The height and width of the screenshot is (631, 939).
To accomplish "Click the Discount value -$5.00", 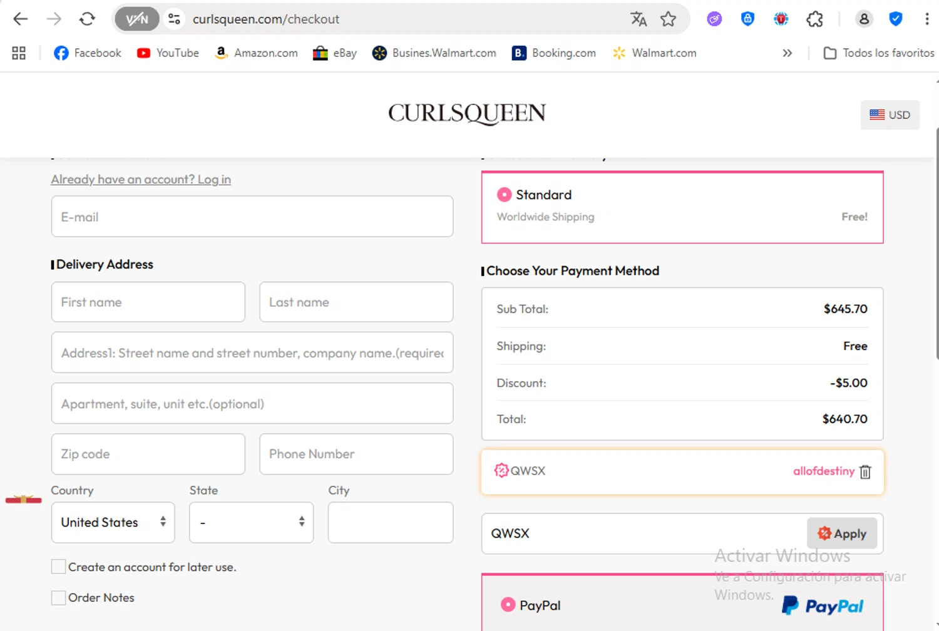I will point(849,382).
